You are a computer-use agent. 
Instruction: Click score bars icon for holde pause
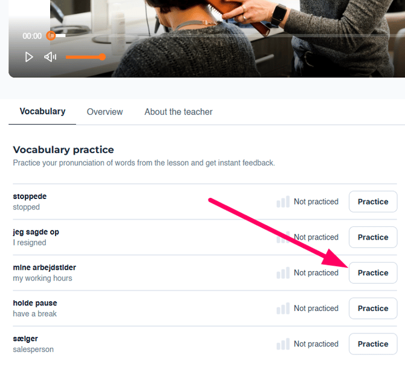pyautogui.click(x=282, y=309)
